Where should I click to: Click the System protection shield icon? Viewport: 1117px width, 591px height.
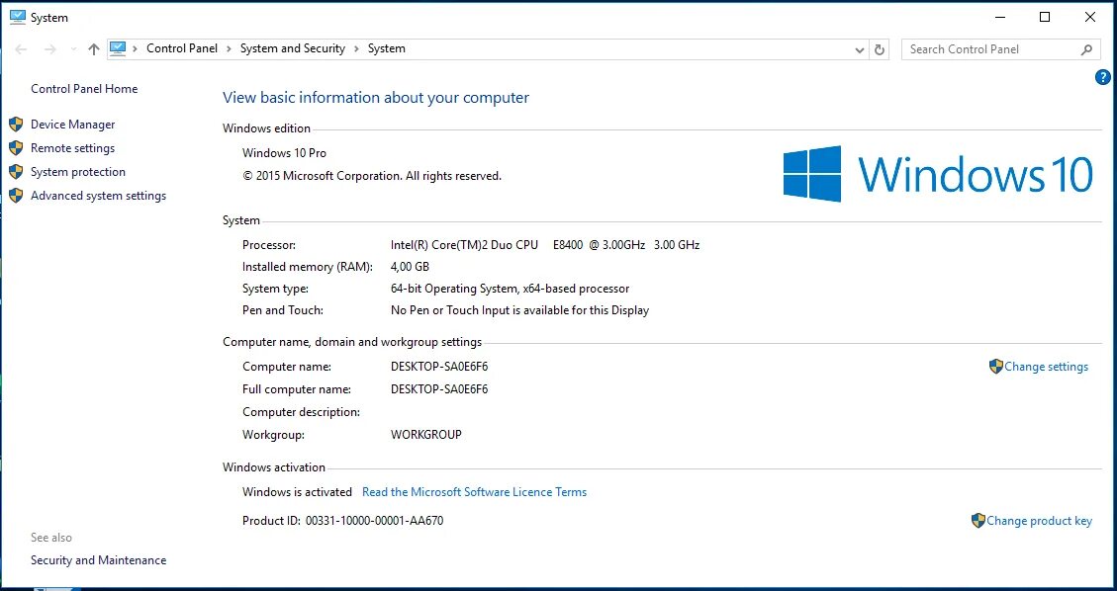16,172
